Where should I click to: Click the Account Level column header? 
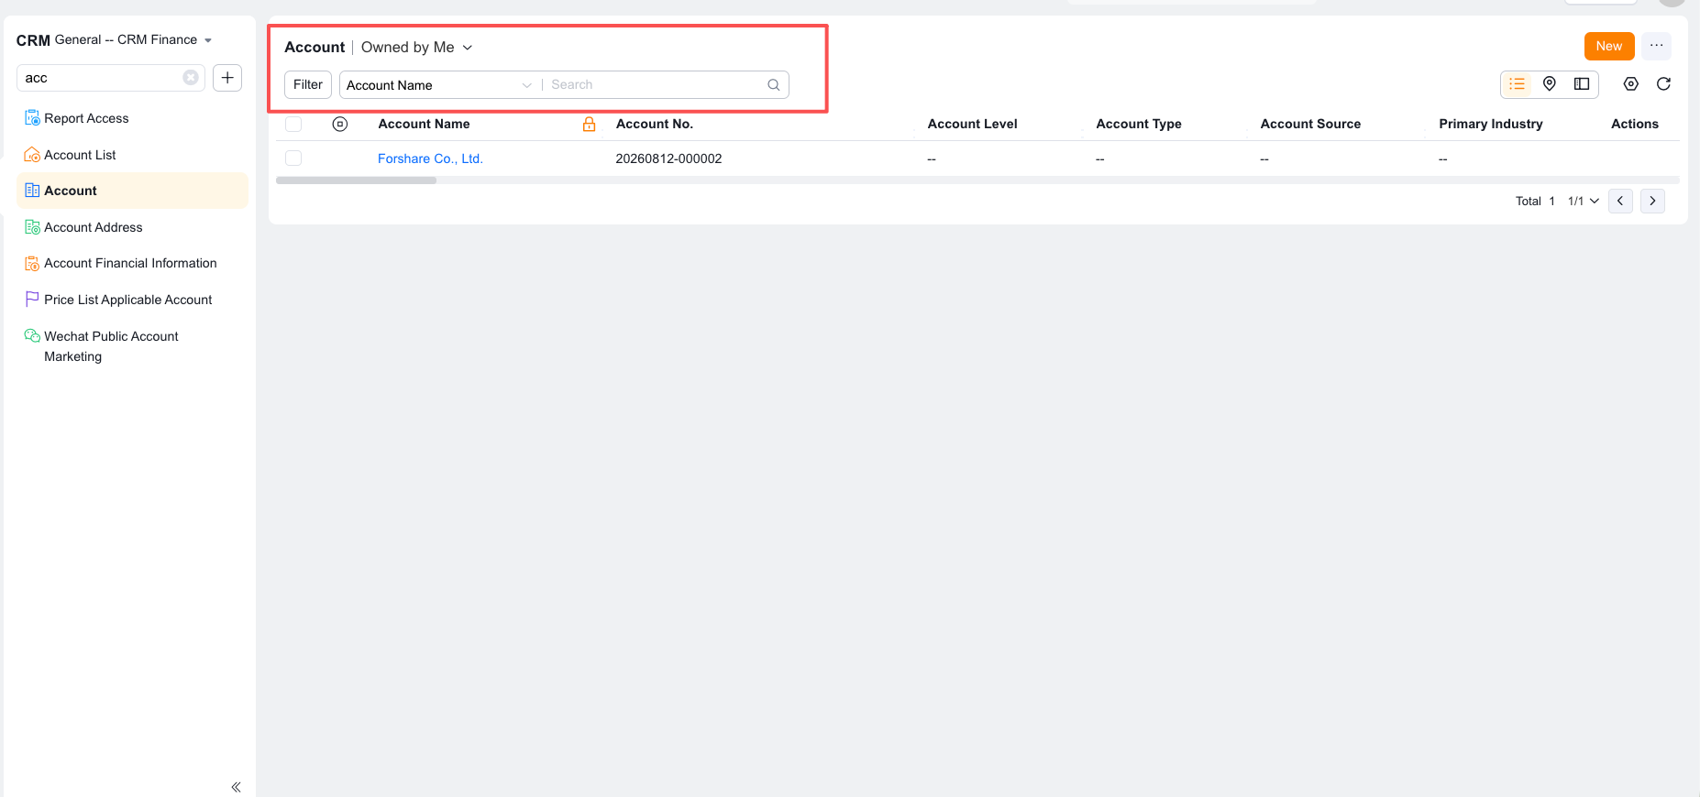[972, 124]
